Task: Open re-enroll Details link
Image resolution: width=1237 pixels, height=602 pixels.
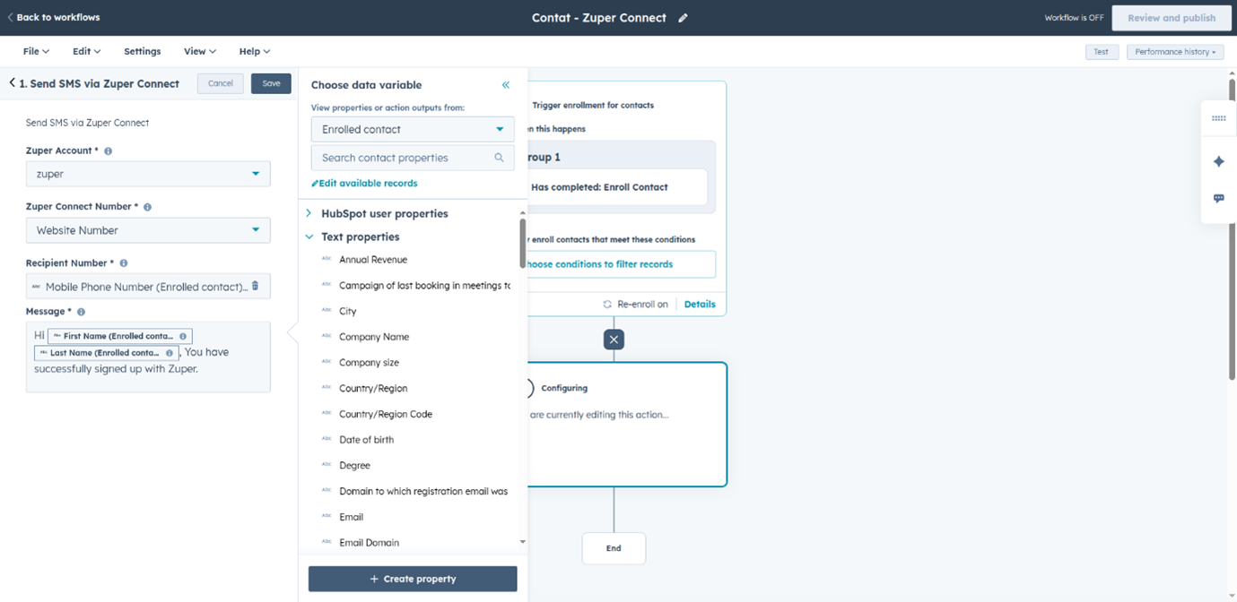Action: coord(700,305)
